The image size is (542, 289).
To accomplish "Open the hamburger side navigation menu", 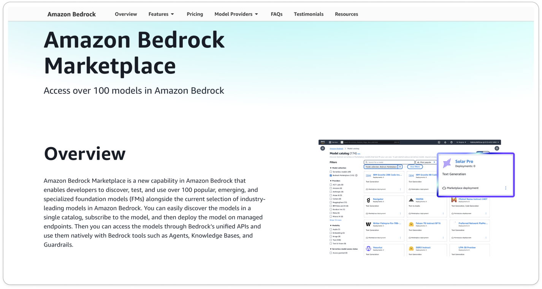I will click(323, 148).
